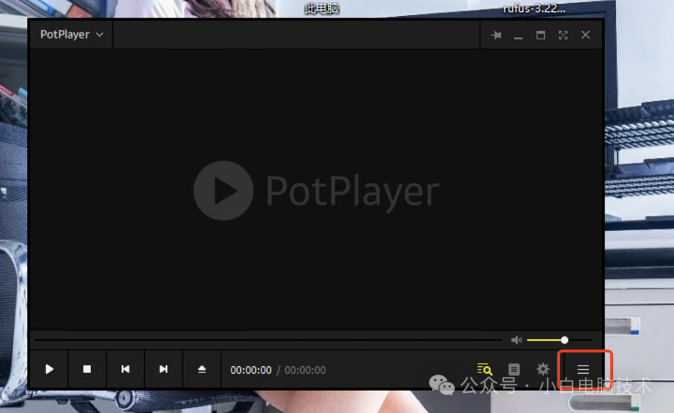Screen dimensions: 674x413
Task: Click the large PotPlayer logo play circle
Action: (223, 190)
